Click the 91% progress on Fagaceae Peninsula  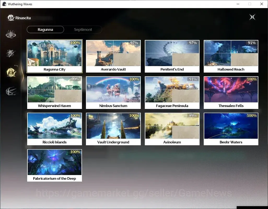[193, 79]
